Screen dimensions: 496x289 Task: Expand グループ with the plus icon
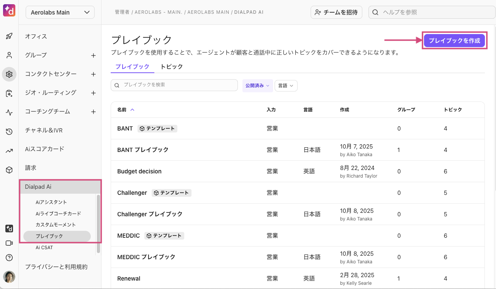tap(93, 56)
